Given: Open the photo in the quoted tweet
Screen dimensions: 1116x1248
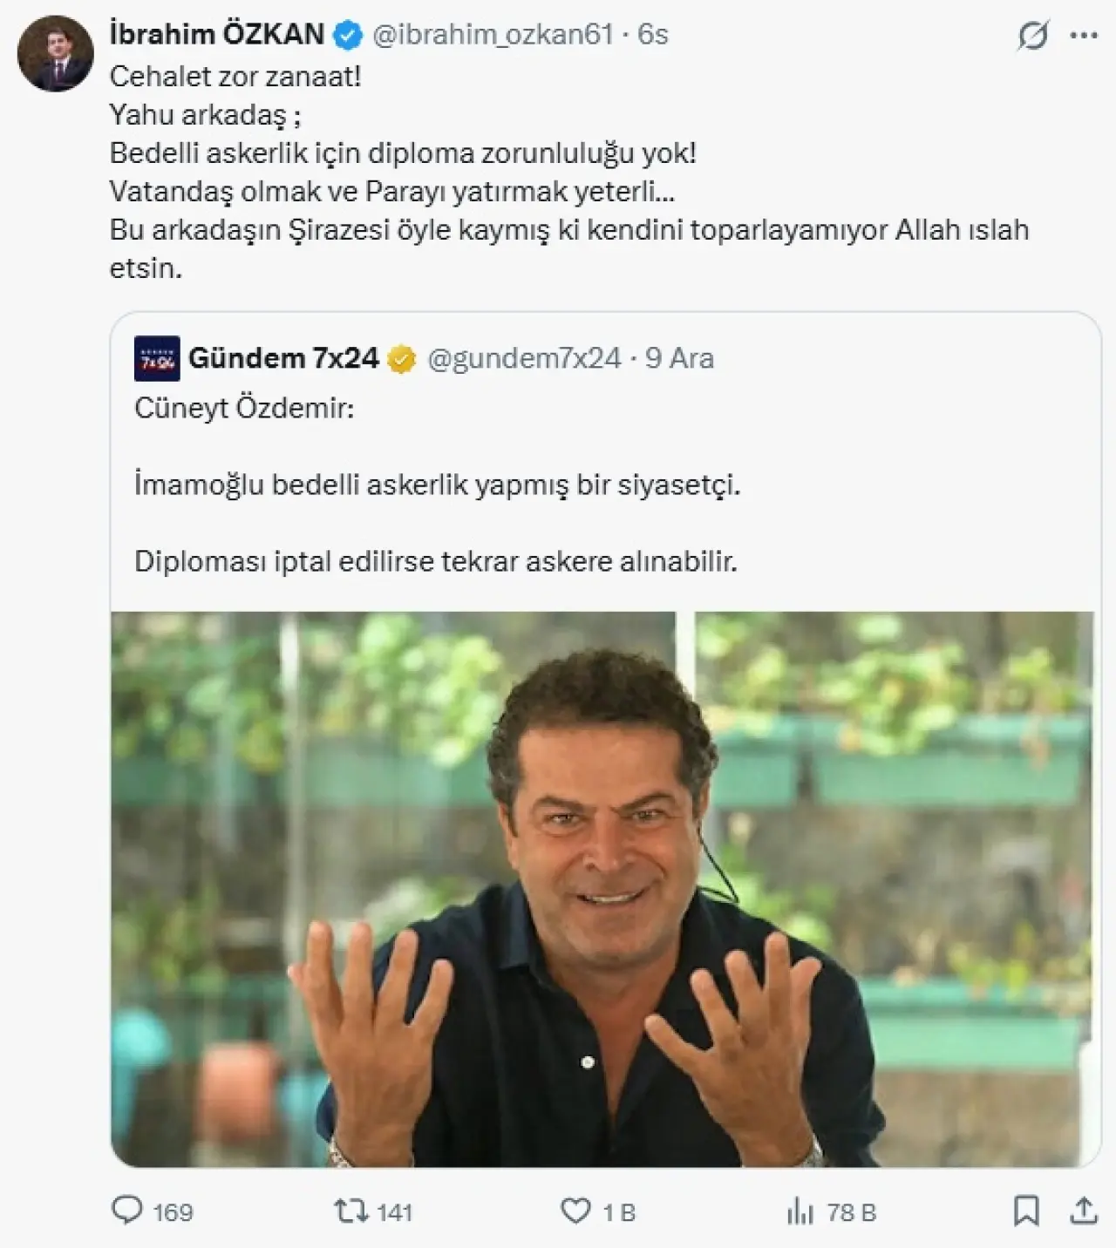Looking at the screenshot, I should tap(602, 889).
